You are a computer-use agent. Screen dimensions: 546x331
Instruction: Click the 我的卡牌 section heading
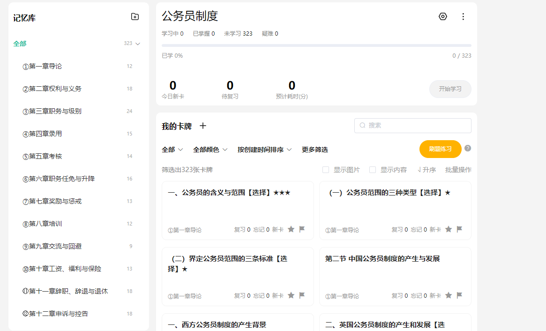point(177,126)
